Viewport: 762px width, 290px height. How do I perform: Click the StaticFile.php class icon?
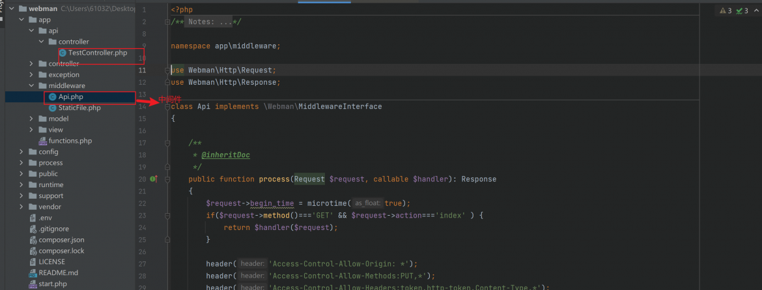(53, 108)
